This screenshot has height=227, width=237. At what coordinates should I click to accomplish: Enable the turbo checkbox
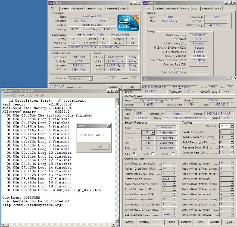pos(173,154)
